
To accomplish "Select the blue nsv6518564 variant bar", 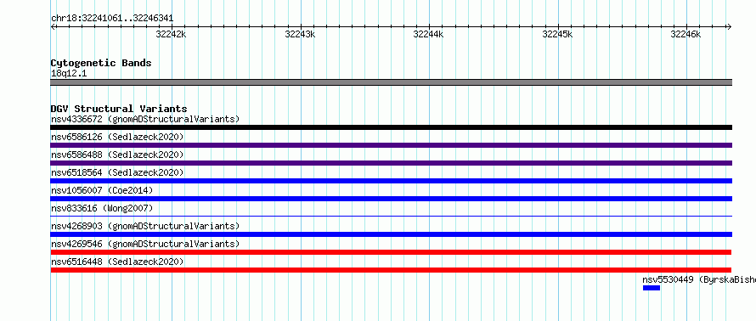I will point(391,181).
